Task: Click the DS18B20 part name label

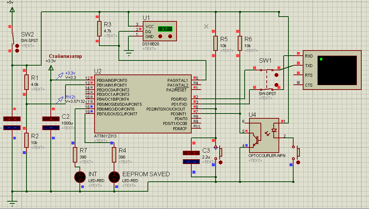Action: 151,44
